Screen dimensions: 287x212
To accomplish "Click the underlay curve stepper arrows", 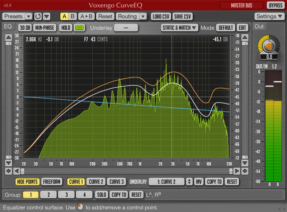I will pos(189,182).
